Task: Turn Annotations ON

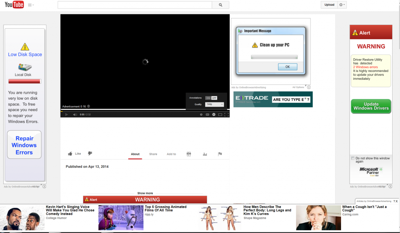Action: click(x=208, y=98)
